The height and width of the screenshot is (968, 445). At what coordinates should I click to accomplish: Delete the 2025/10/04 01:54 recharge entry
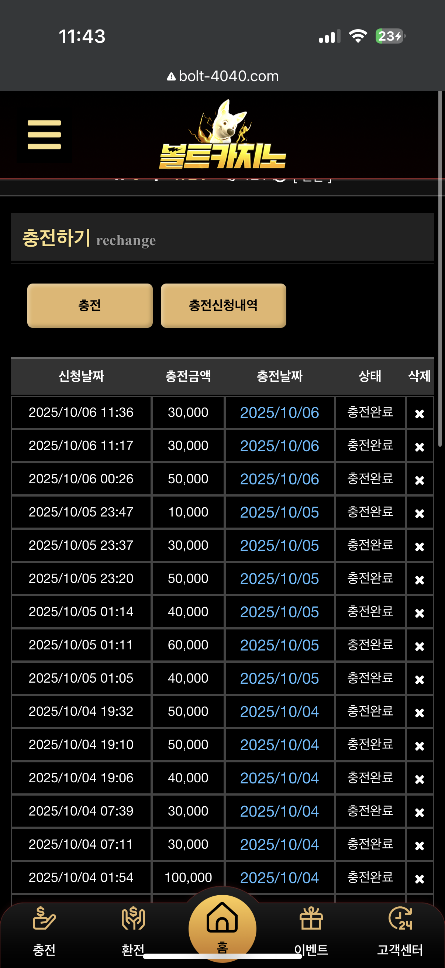(420, 879)
